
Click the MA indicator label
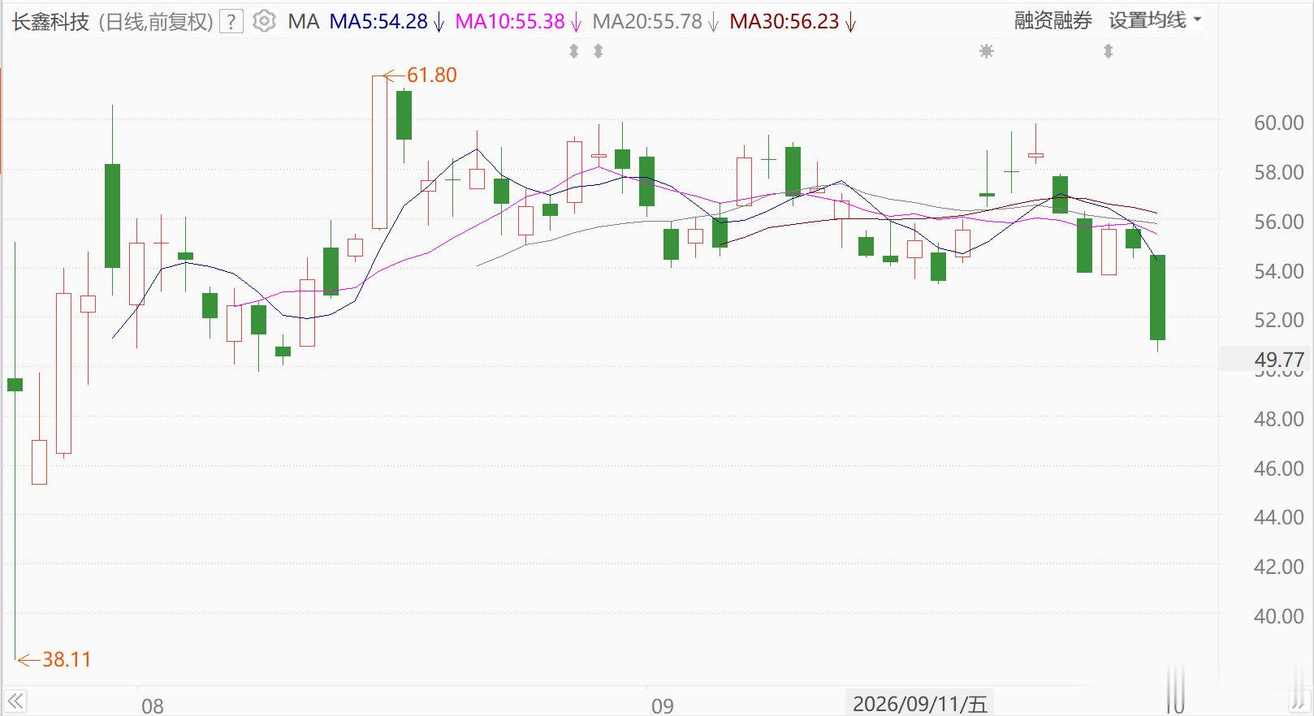[304, 22]
